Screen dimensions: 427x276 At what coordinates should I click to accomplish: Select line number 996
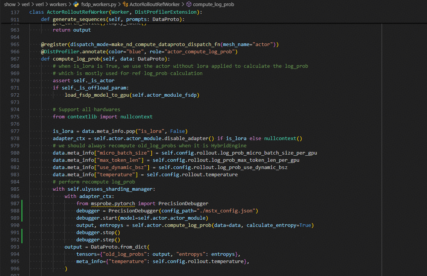[15, 269]
